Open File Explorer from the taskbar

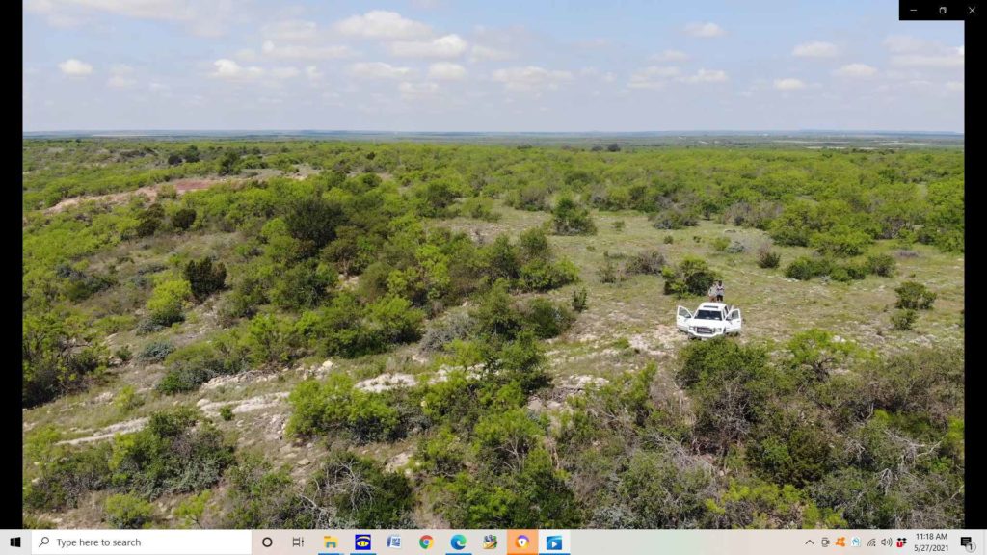tap(331, 542)
